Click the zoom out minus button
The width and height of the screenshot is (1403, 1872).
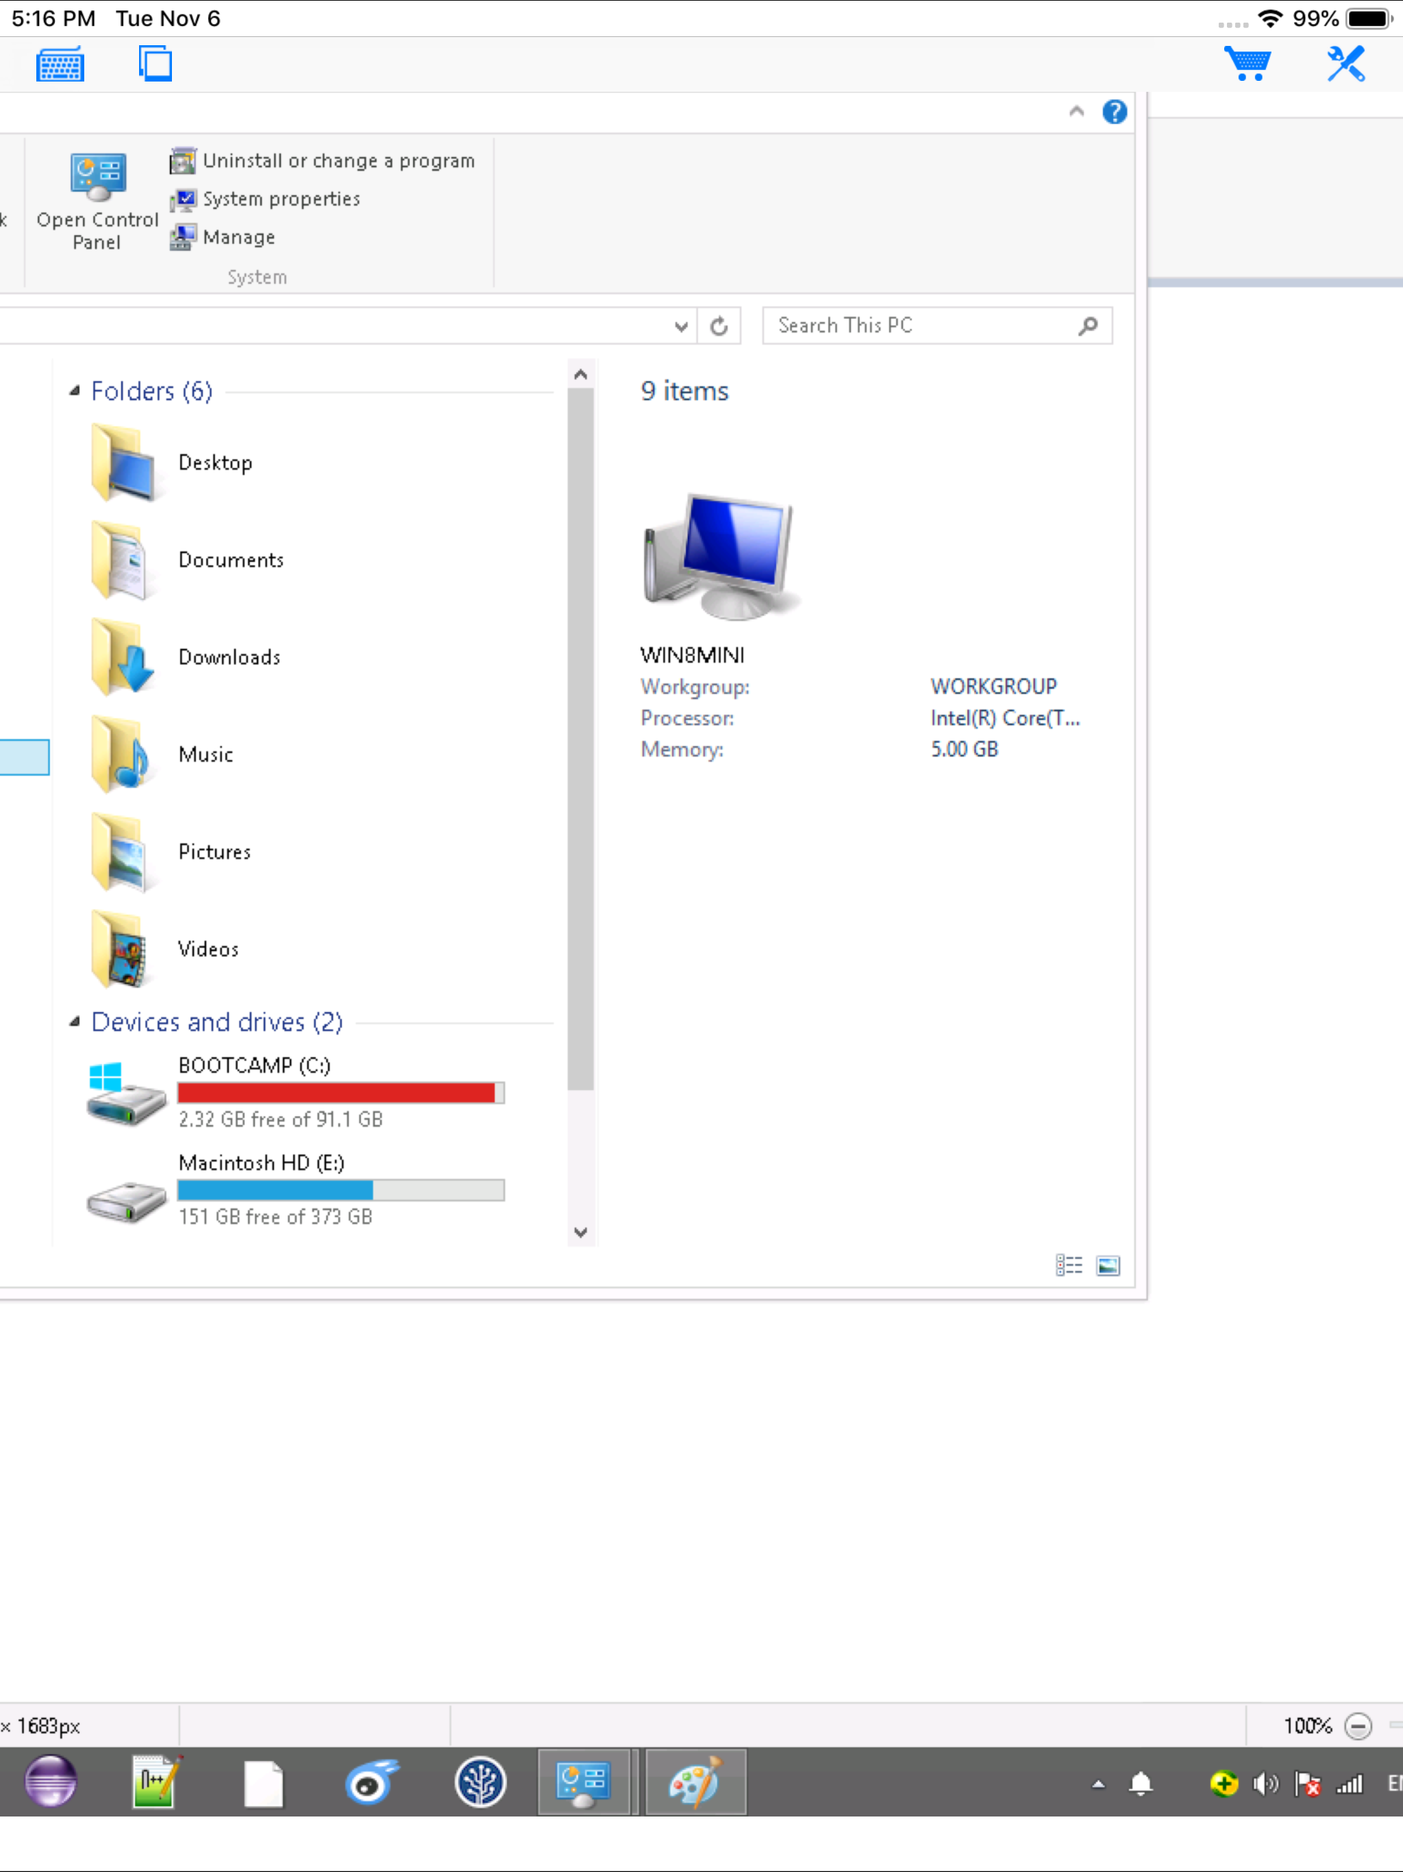[1357, 1725]
